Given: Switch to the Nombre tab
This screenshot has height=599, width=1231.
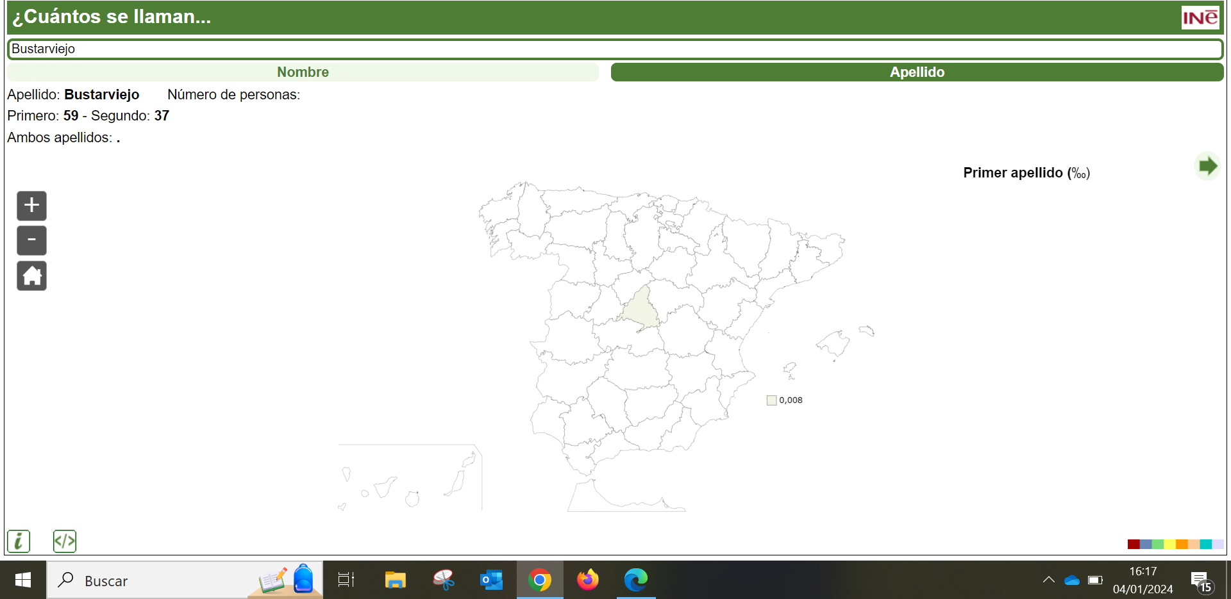Looking at the screenshot, I should (302, 72).
